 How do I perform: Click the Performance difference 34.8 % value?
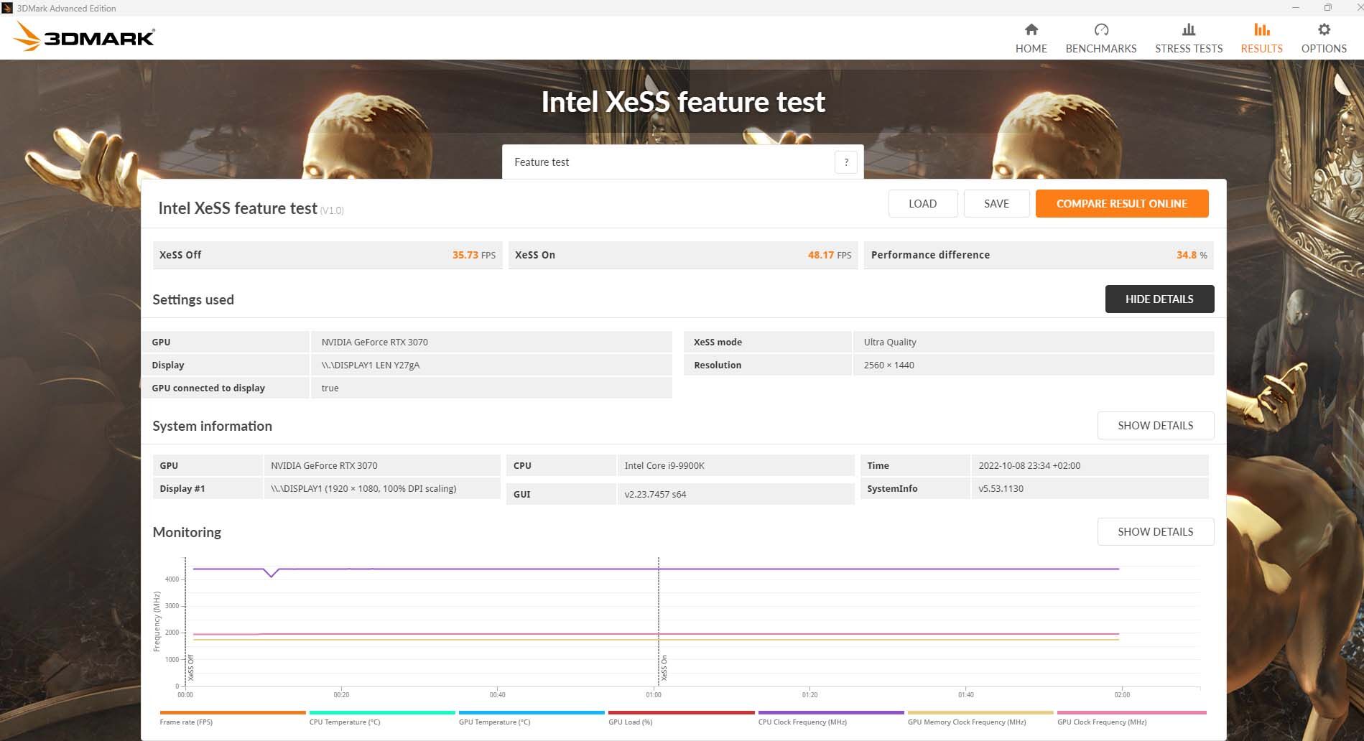(x=1192, y=255)
